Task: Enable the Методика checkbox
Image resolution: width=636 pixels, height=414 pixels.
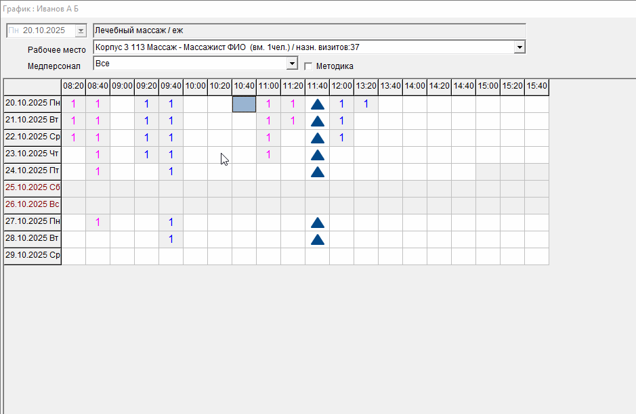Action: [308, 66]
